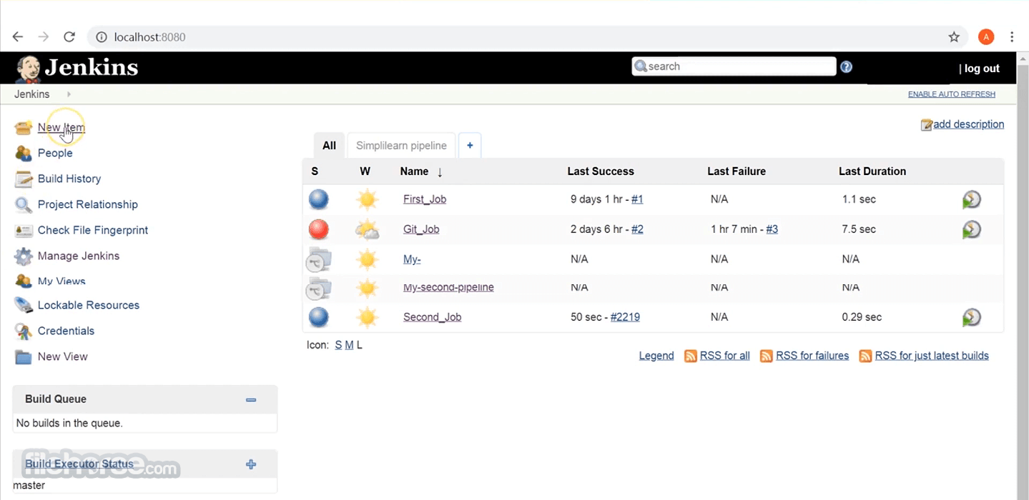The width and height of the screenshot is (1029, 500).
Task: Schedule a build for Git_Job
Action: 971,229
